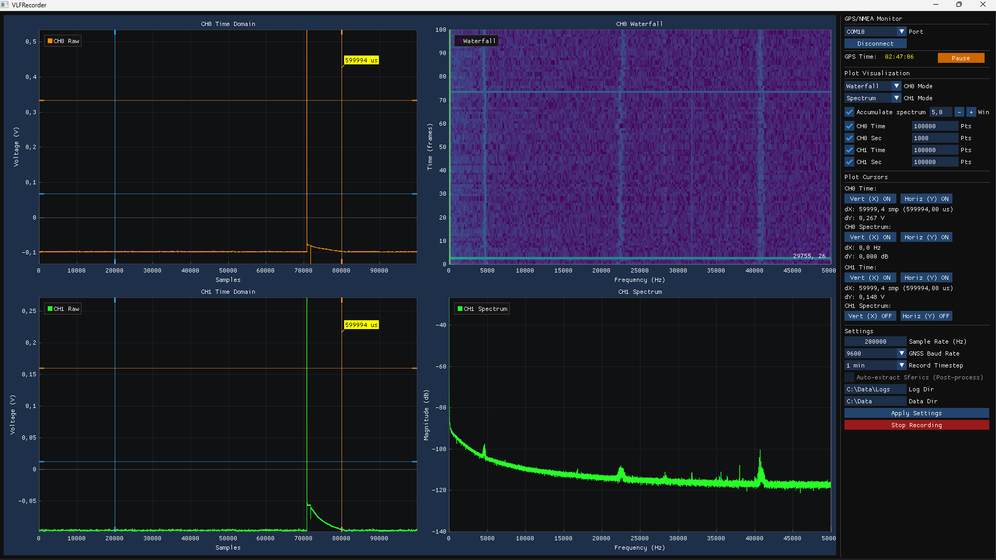Open the GNSS Baud Rate dropdown
This screenshot has width=996, height=560.
click(875, 353)
